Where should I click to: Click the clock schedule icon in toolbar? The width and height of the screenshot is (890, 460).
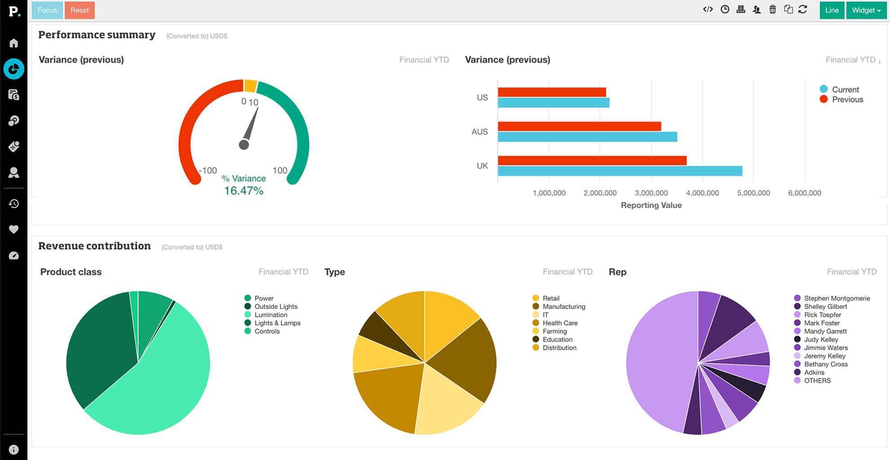725,9
